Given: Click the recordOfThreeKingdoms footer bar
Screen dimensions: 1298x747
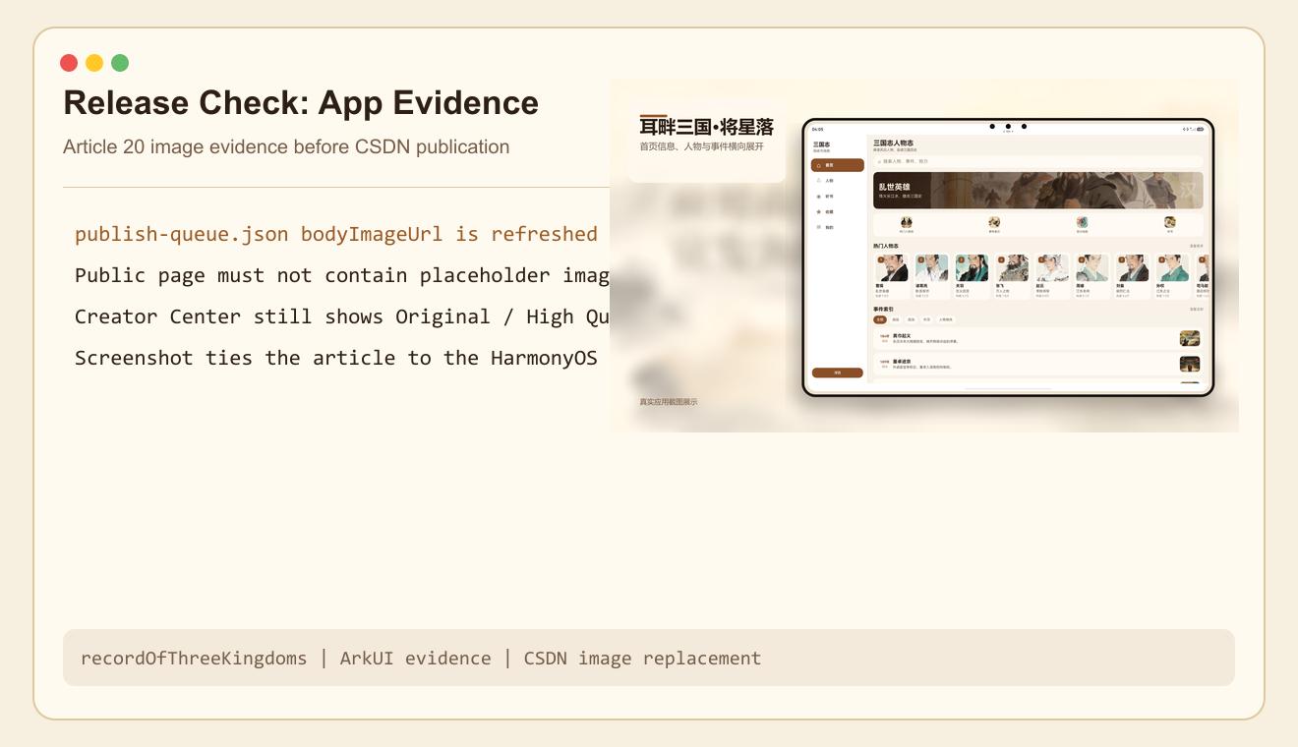Looking at the screenshot, I should click(x=649, y=658).
